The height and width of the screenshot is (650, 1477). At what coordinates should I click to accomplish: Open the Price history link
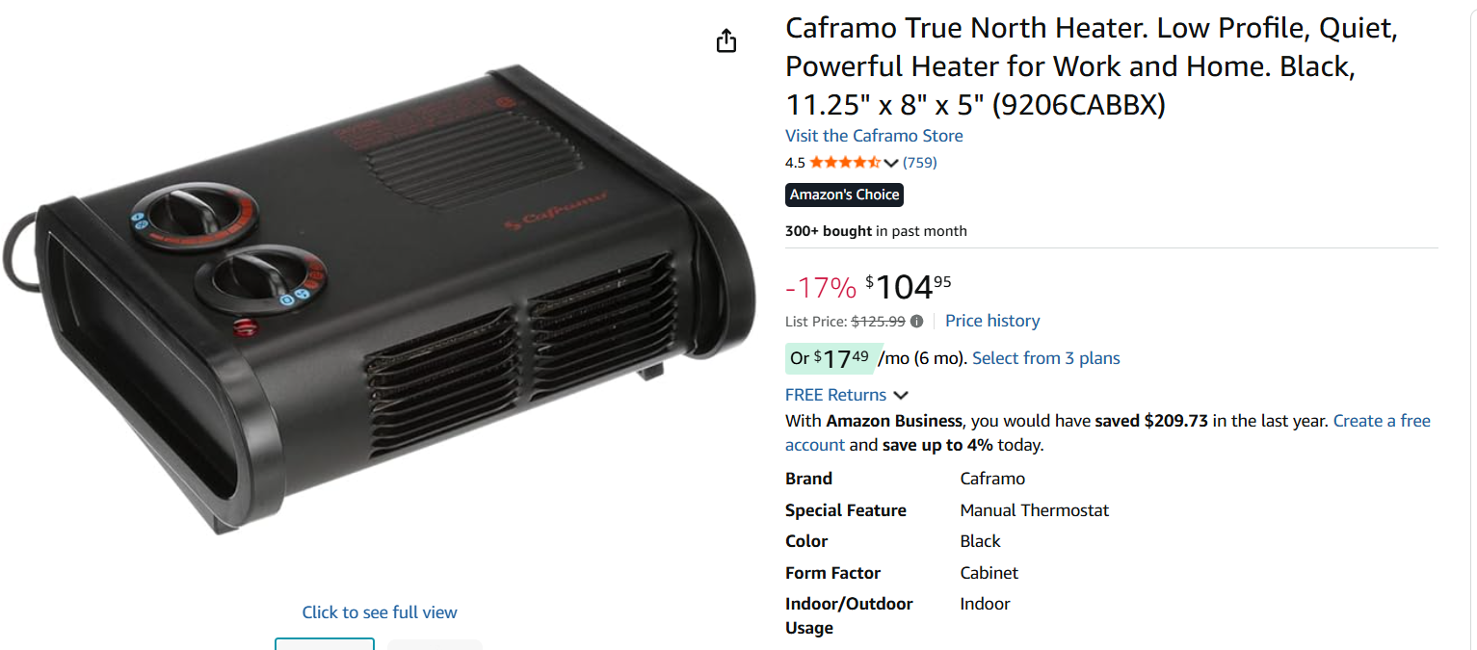click(992, 321)
